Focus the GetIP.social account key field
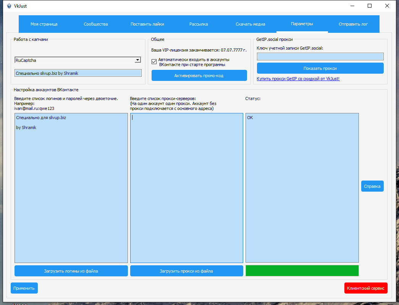The width and height of the screenshot is (399, 305). click(320, 56)
